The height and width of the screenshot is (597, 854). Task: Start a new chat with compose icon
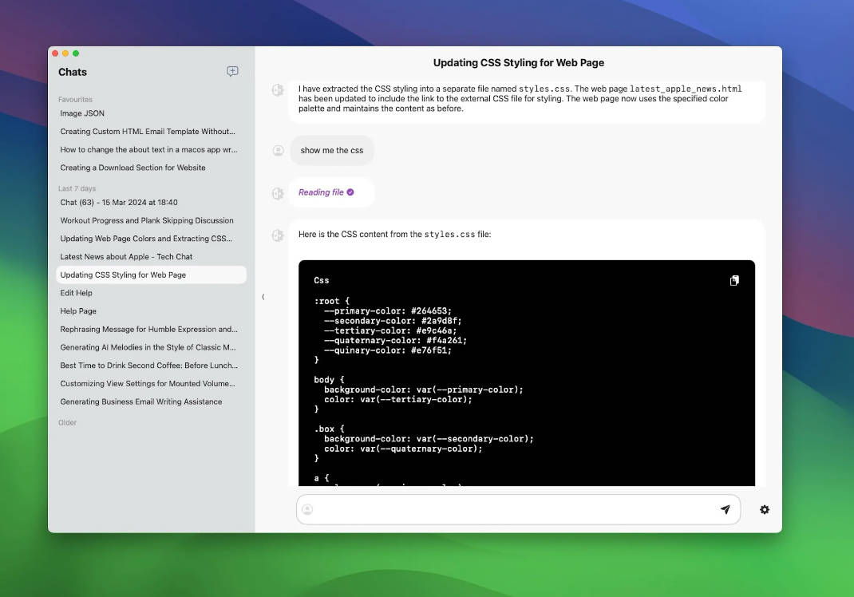pyautogui.click(x=232, y=71)
